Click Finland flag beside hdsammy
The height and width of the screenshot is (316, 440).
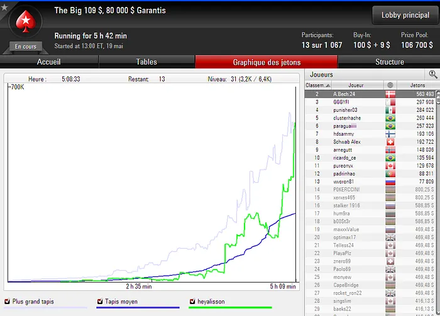[390, 134]
